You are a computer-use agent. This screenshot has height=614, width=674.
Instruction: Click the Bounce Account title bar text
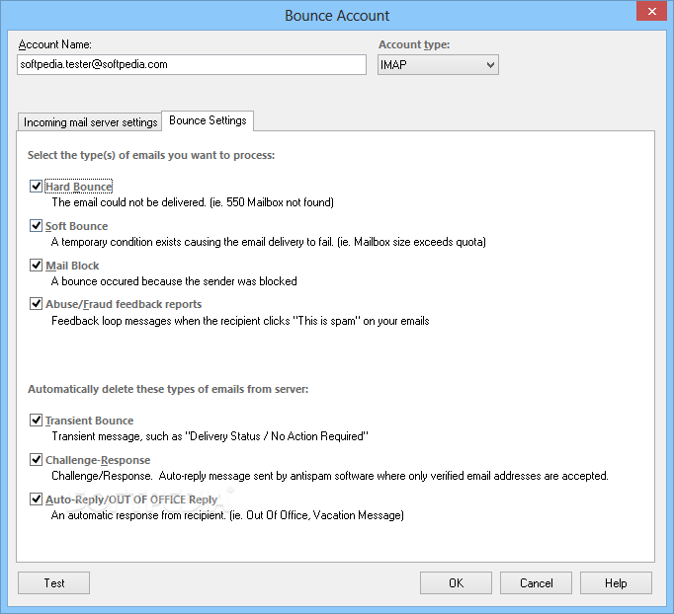pyautogui.click(x=337, y=16)
